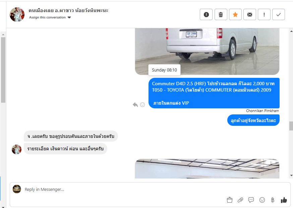Attach a file with the paperclip icon

click(x=240, y=200)
